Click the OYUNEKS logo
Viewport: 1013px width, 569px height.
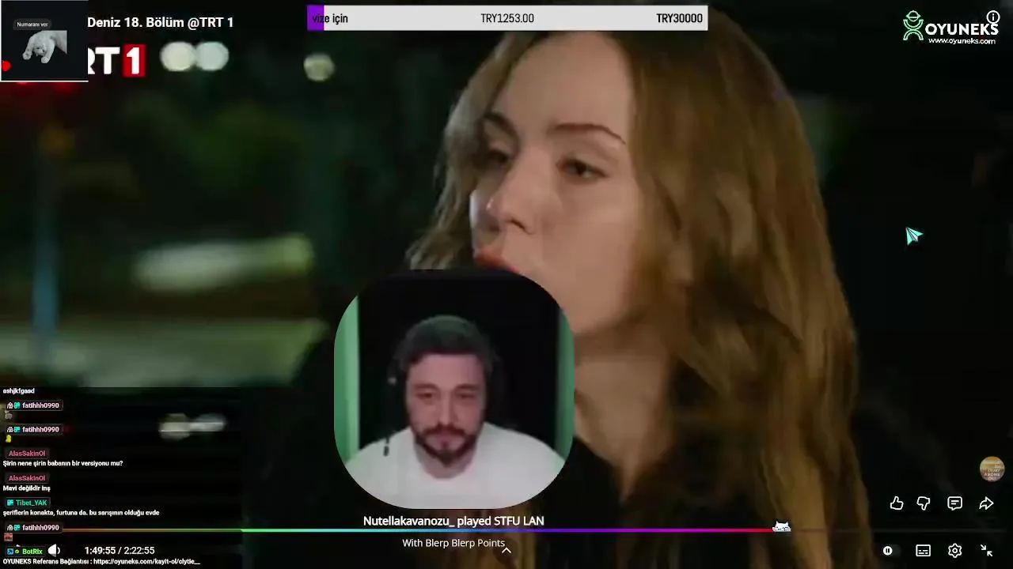[x=950, y=28]
